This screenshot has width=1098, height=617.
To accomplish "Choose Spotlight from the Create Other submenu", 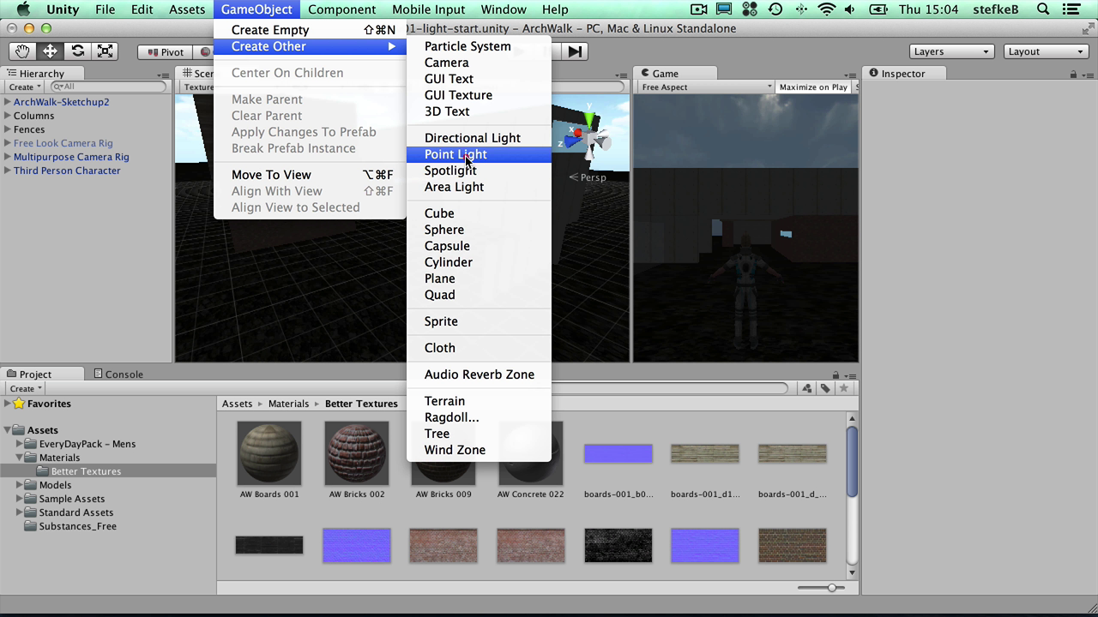I will pos(479,171).
